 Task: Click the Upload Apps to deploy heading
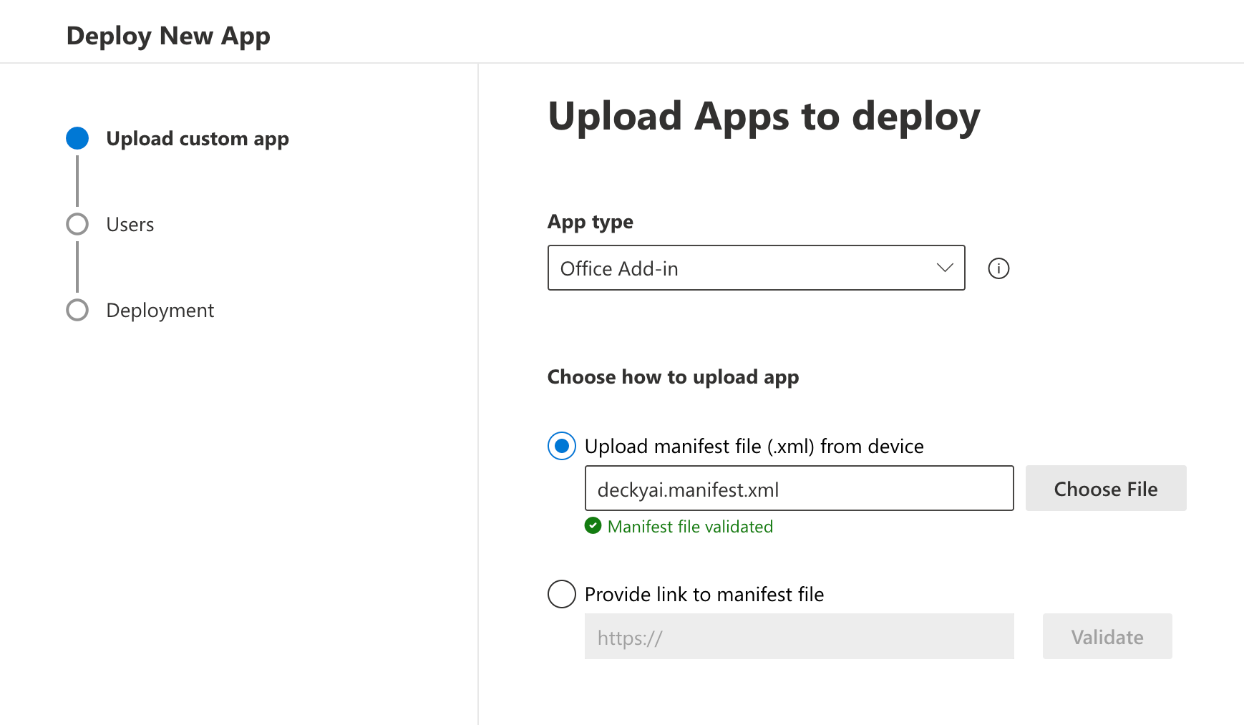764,117
